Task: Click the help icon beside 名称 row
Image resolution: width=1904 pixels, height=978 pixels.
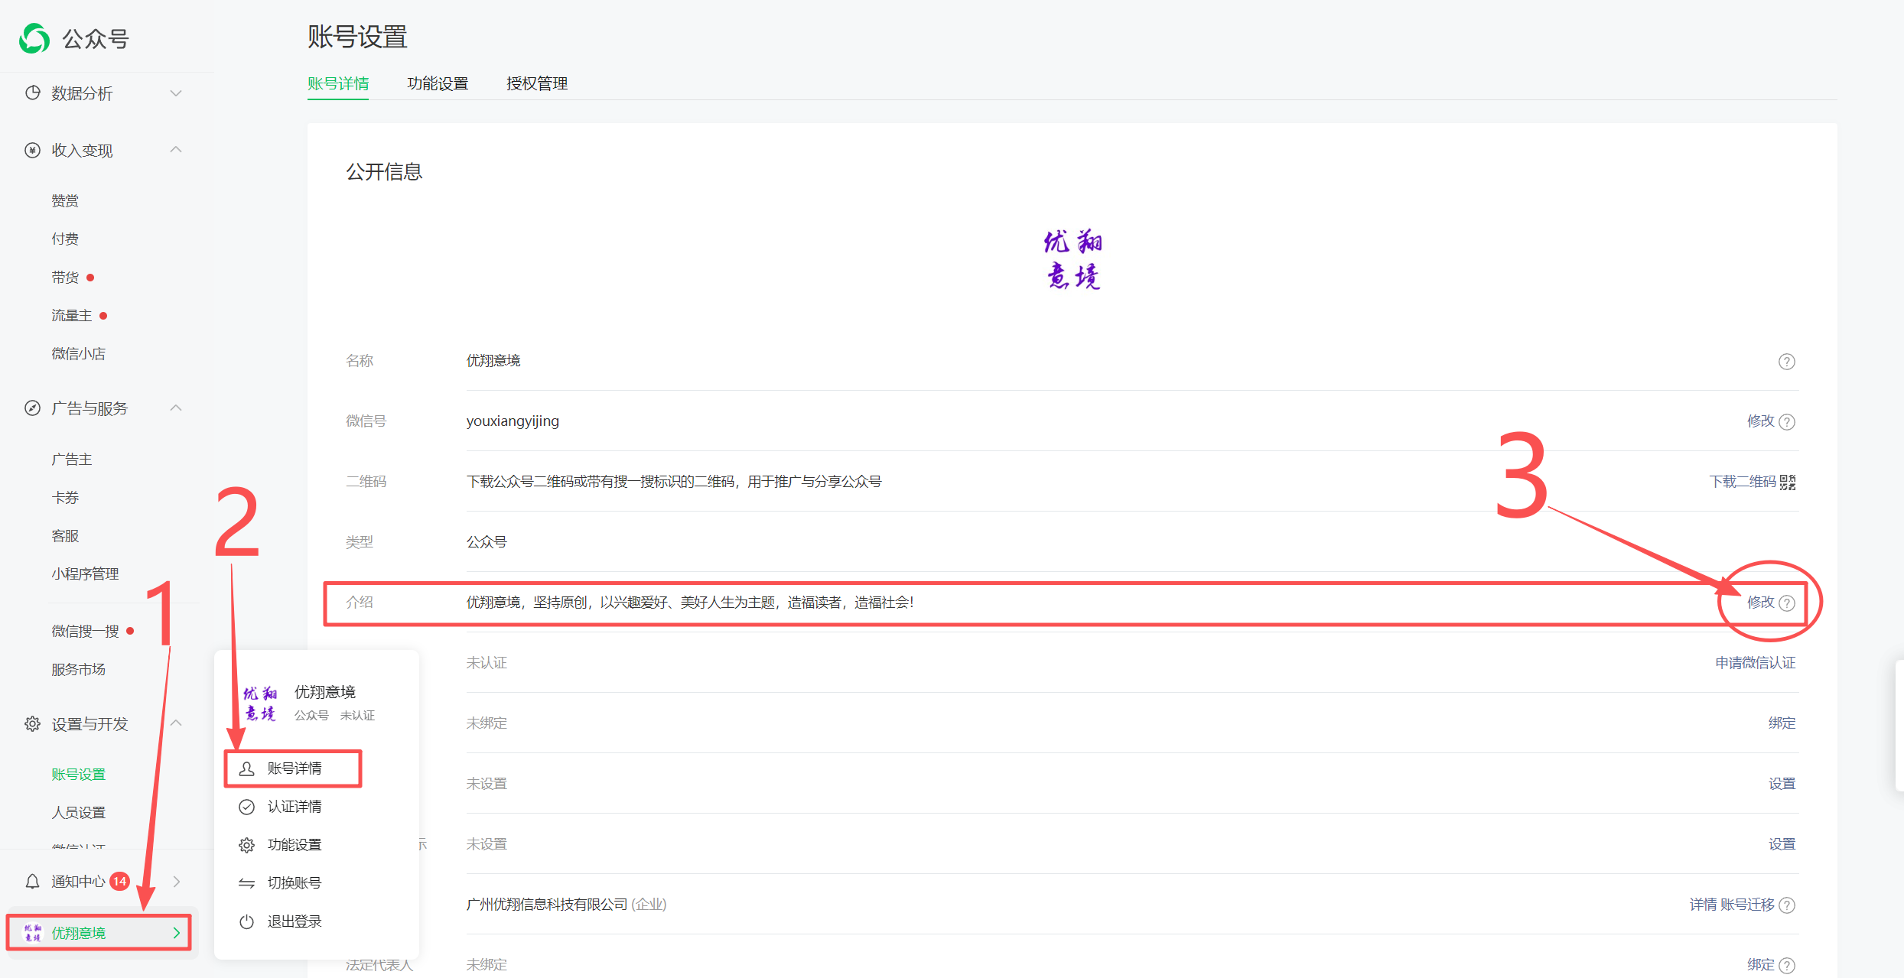Action: 1786,362
